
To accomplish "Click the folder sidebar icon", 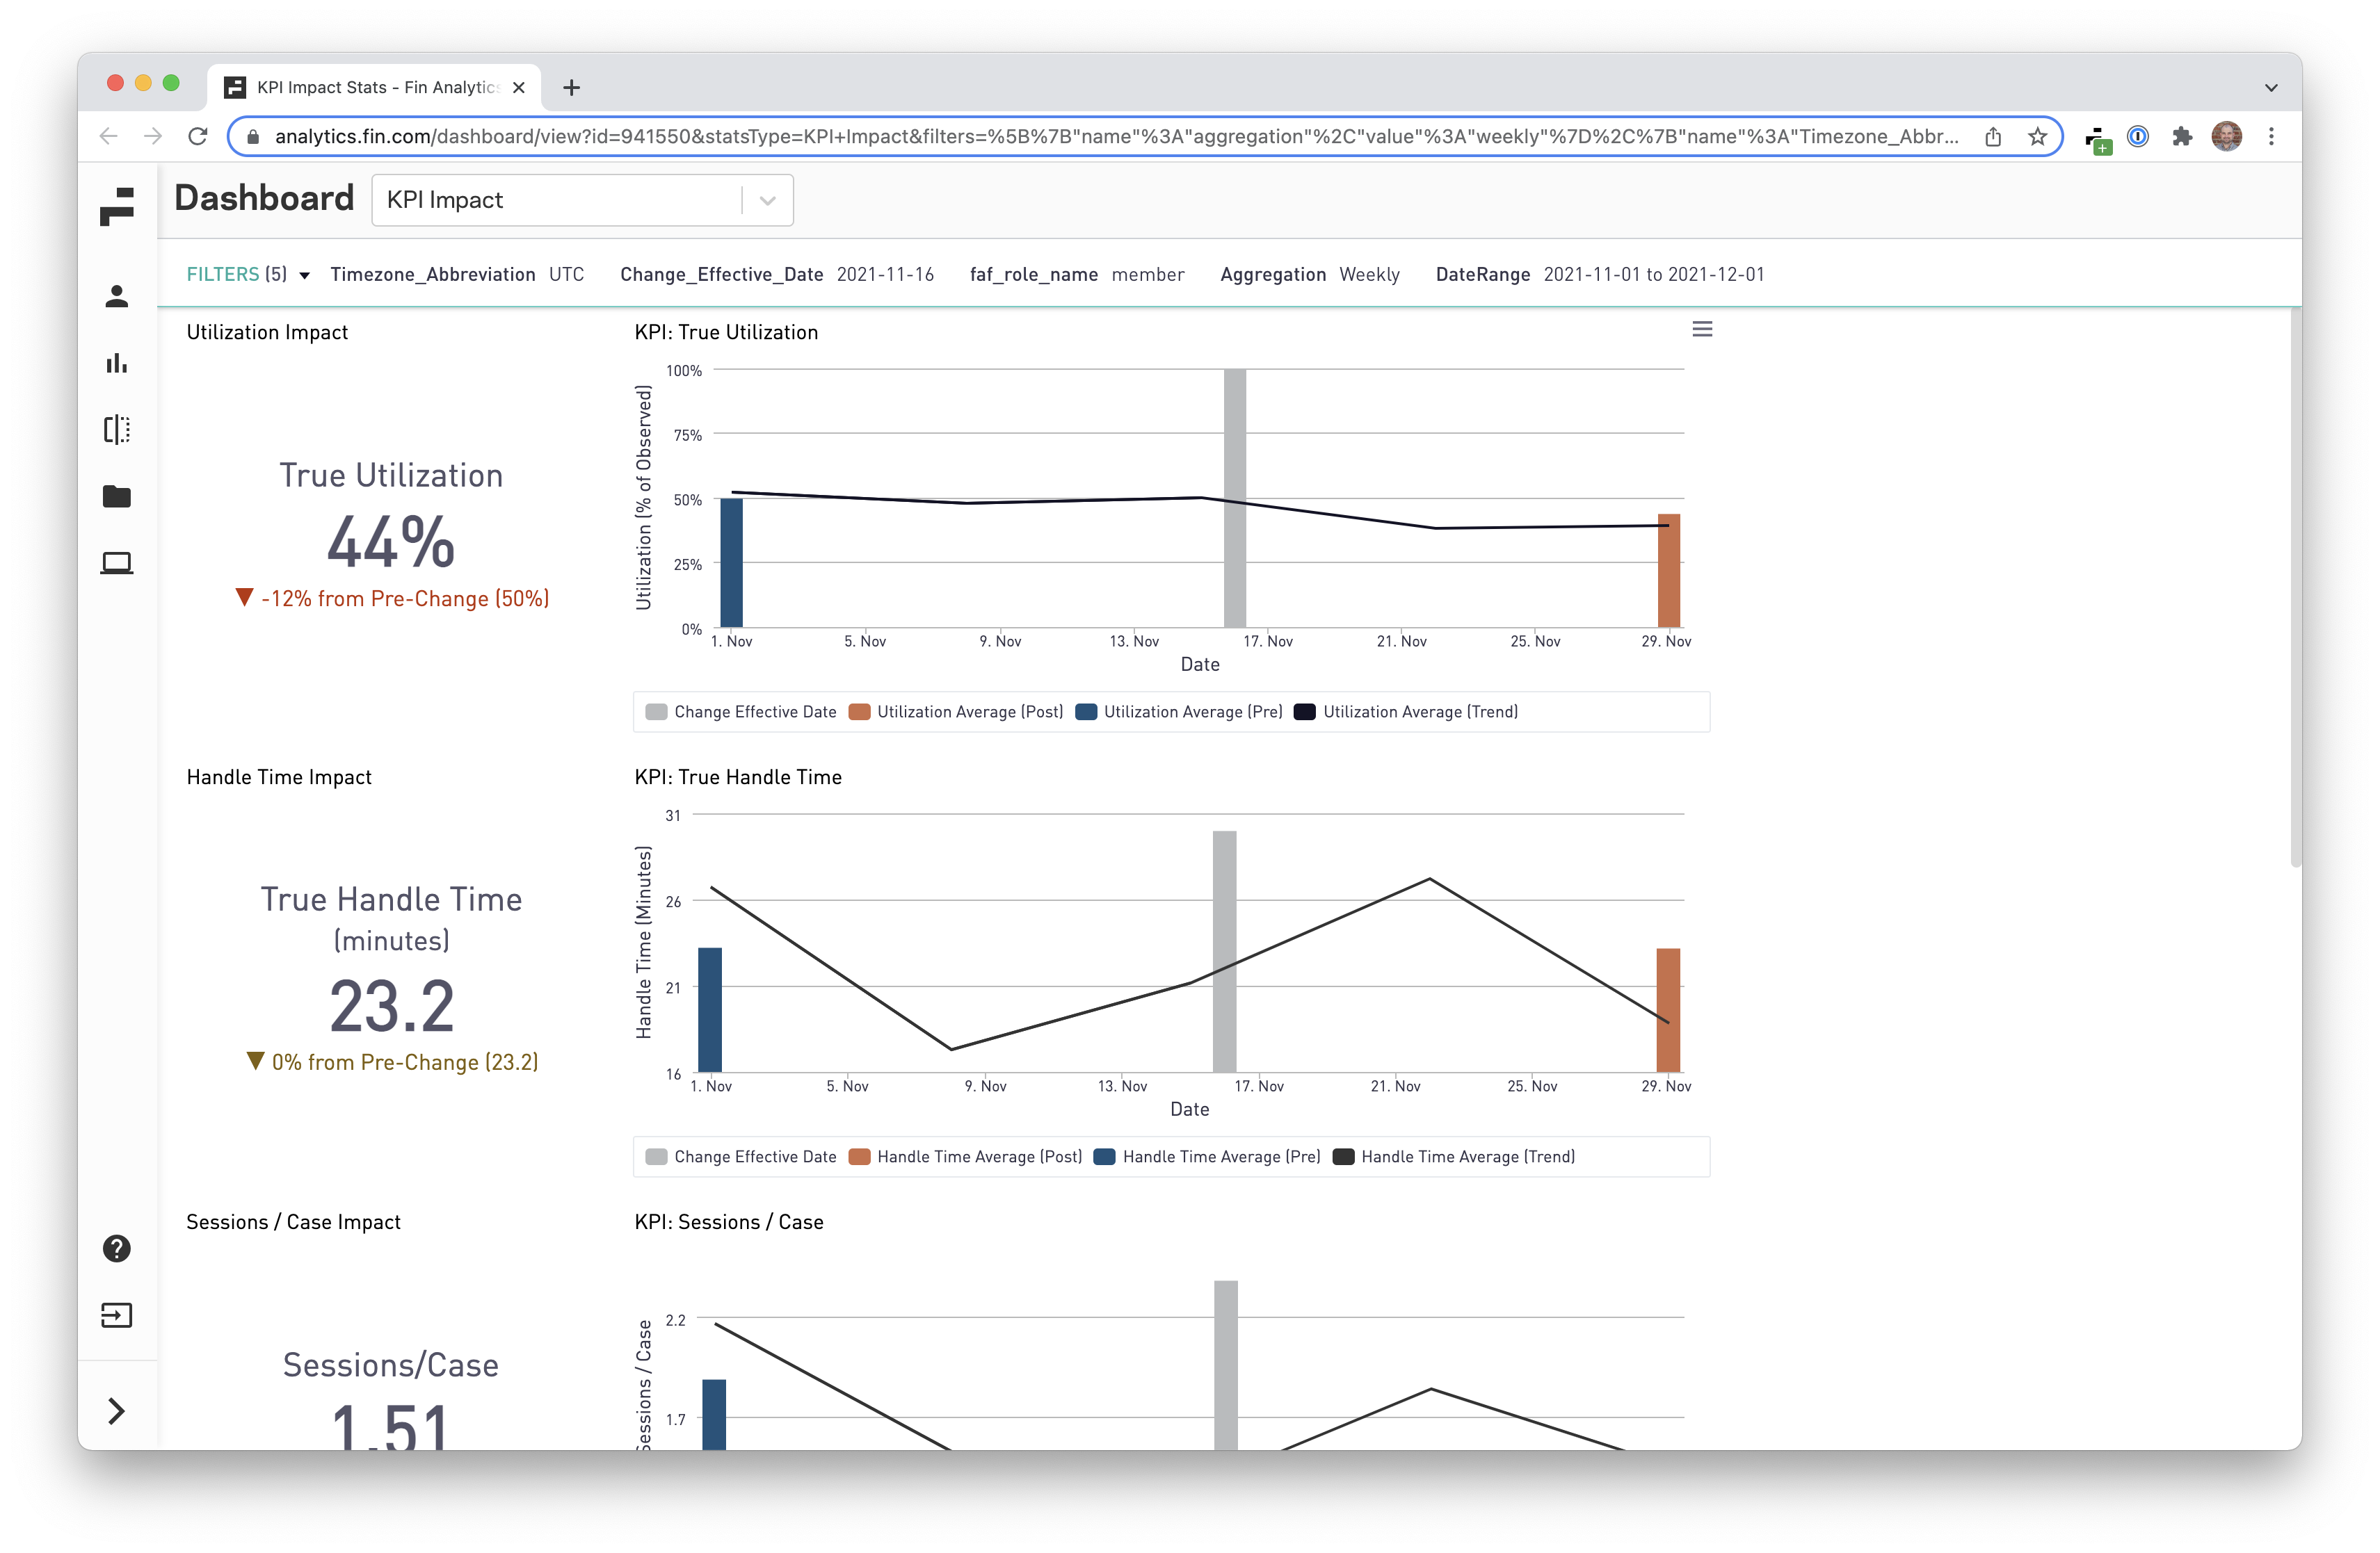I will (x=116, y=496).
